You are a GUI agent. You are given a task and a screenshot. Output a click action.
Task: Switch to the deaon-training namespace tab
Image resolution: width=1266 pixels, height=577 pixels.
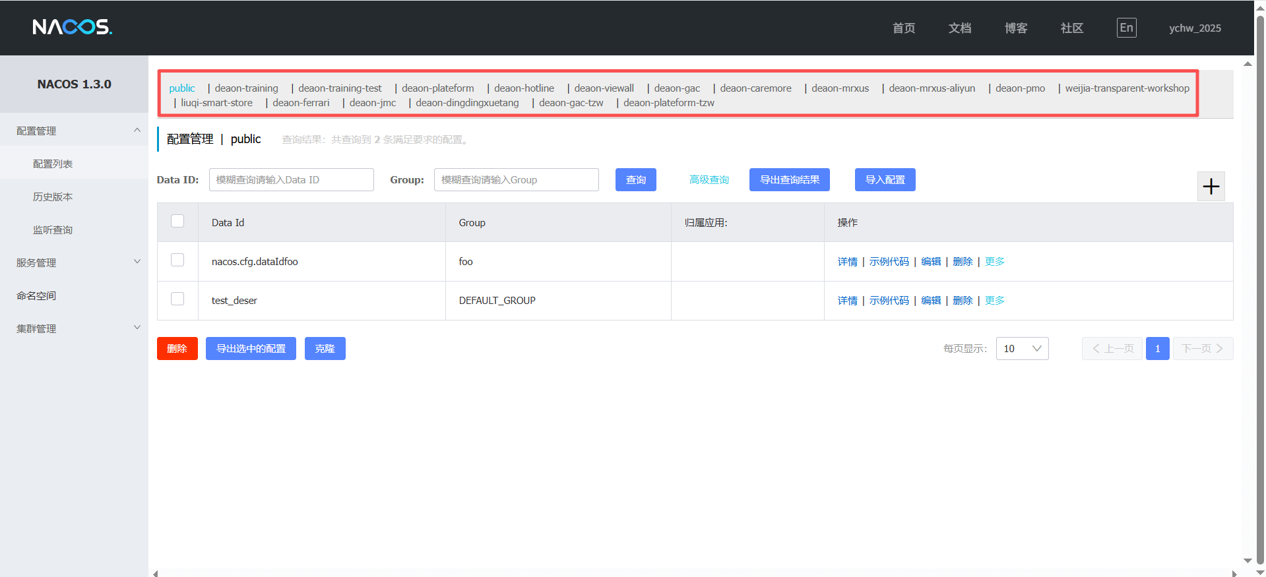(x=246, y=88)
